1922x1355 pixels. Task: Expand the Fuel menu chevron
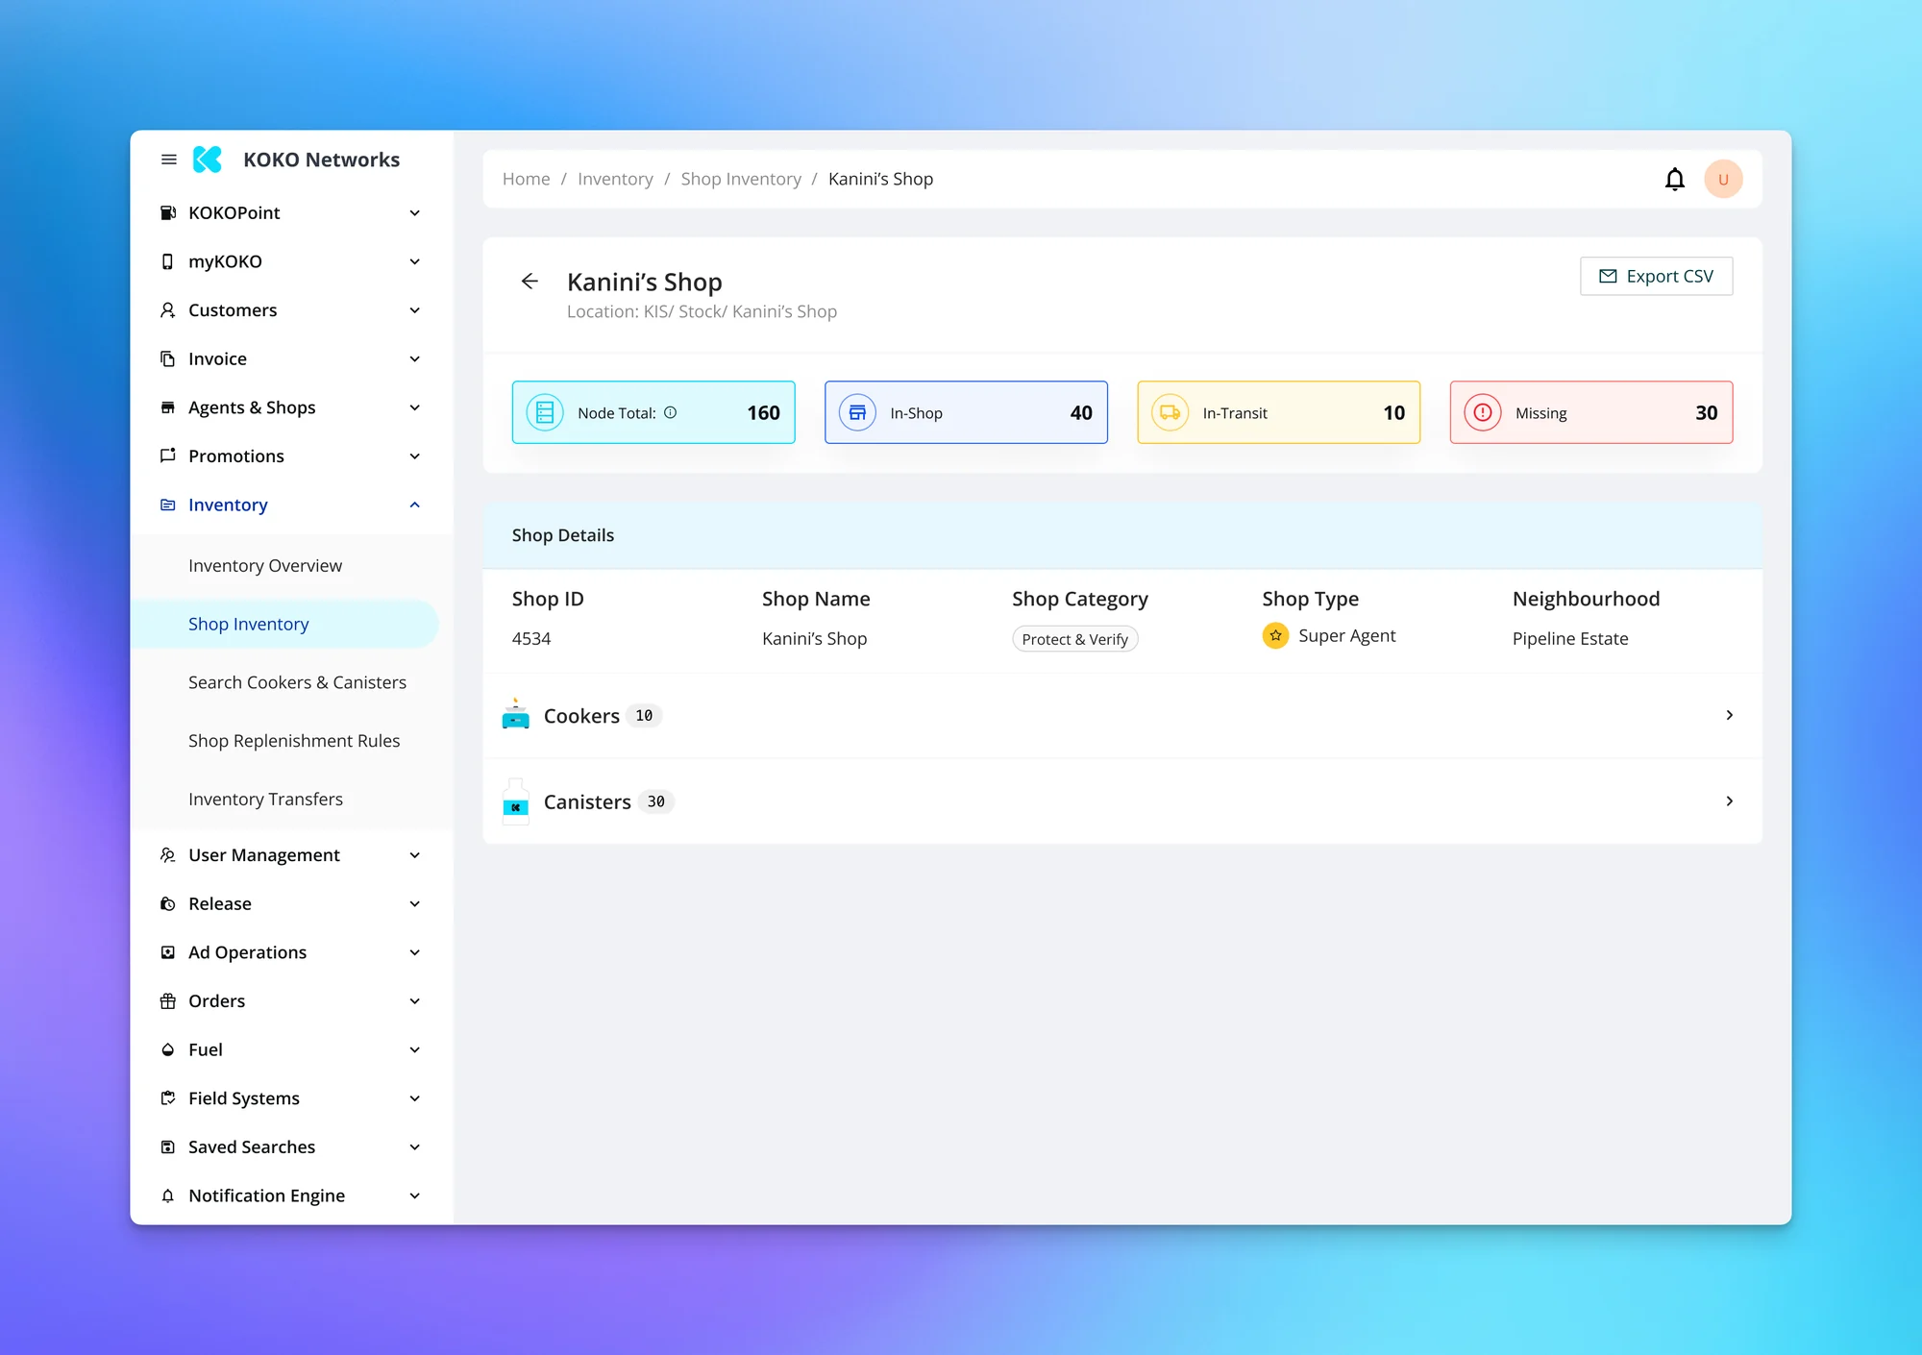415,1049
